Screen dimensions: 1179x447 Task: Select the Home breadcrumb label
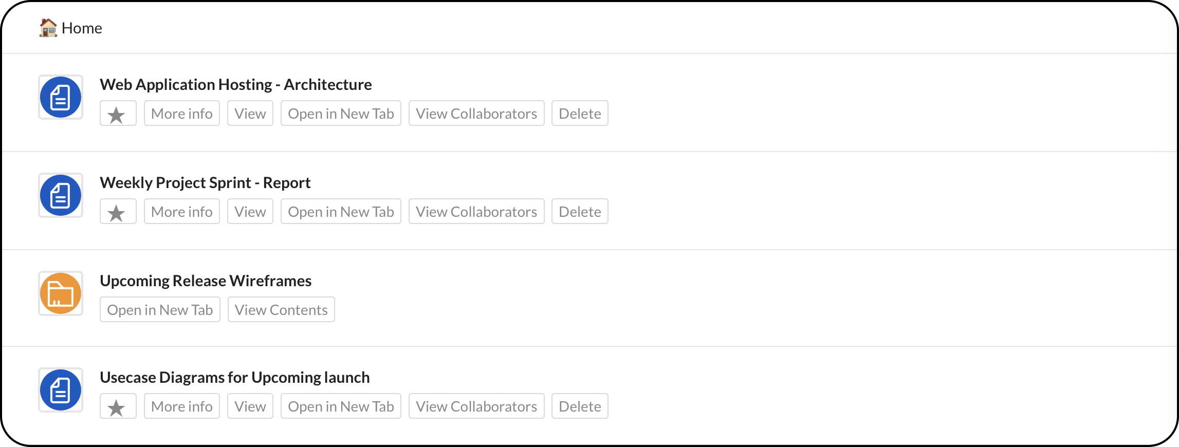(x=82, y=28)
